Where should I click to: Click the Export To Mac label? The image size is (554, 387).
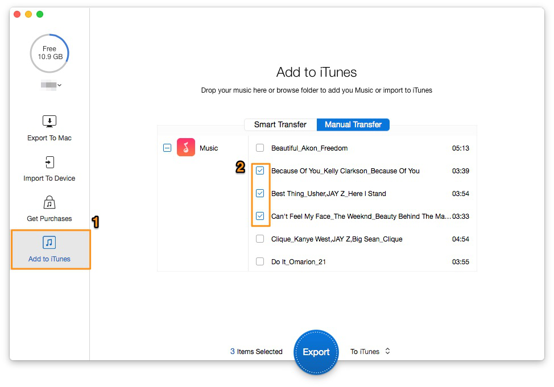[x=49, y=138]
